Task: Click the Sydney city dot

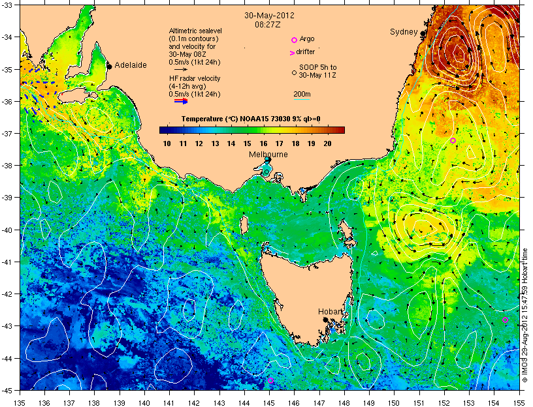Action: click(x=423, y=33)
